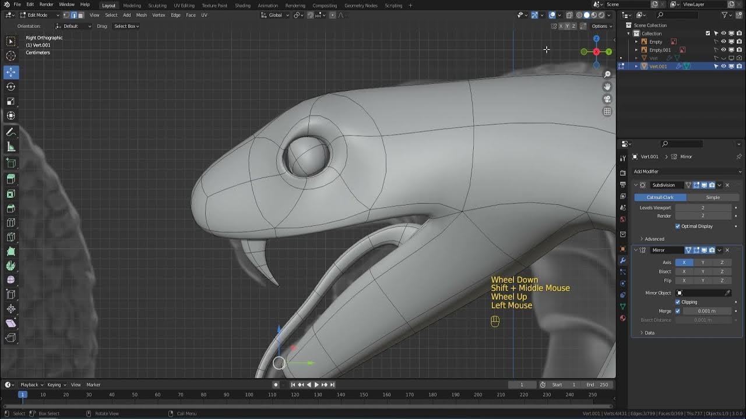Activate the Rotate tool

(11, 87)
